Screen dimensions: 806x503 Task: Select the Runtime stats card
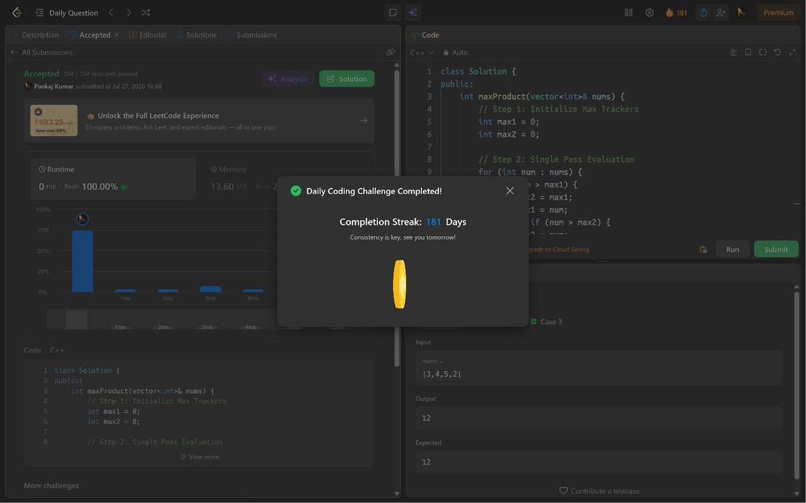[x=114, y=178]
